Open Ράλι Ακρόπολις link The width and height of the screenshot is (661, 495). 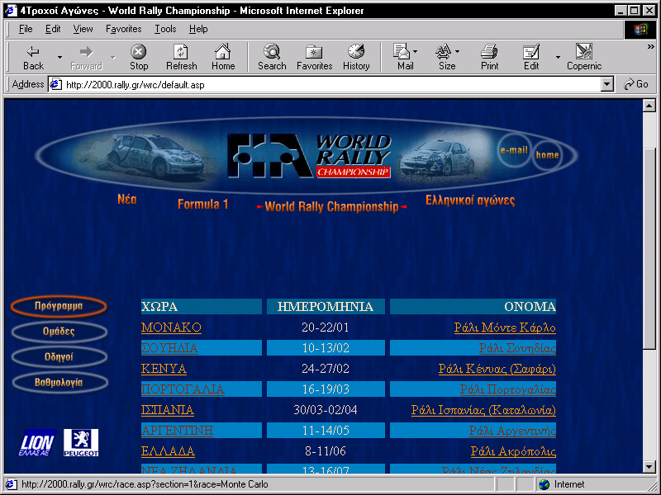[513, 451]
